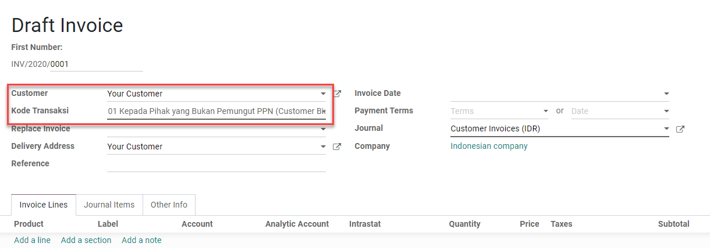Expand the Replace Invoice dropdown
710x250 pixels.
(323, 129)
